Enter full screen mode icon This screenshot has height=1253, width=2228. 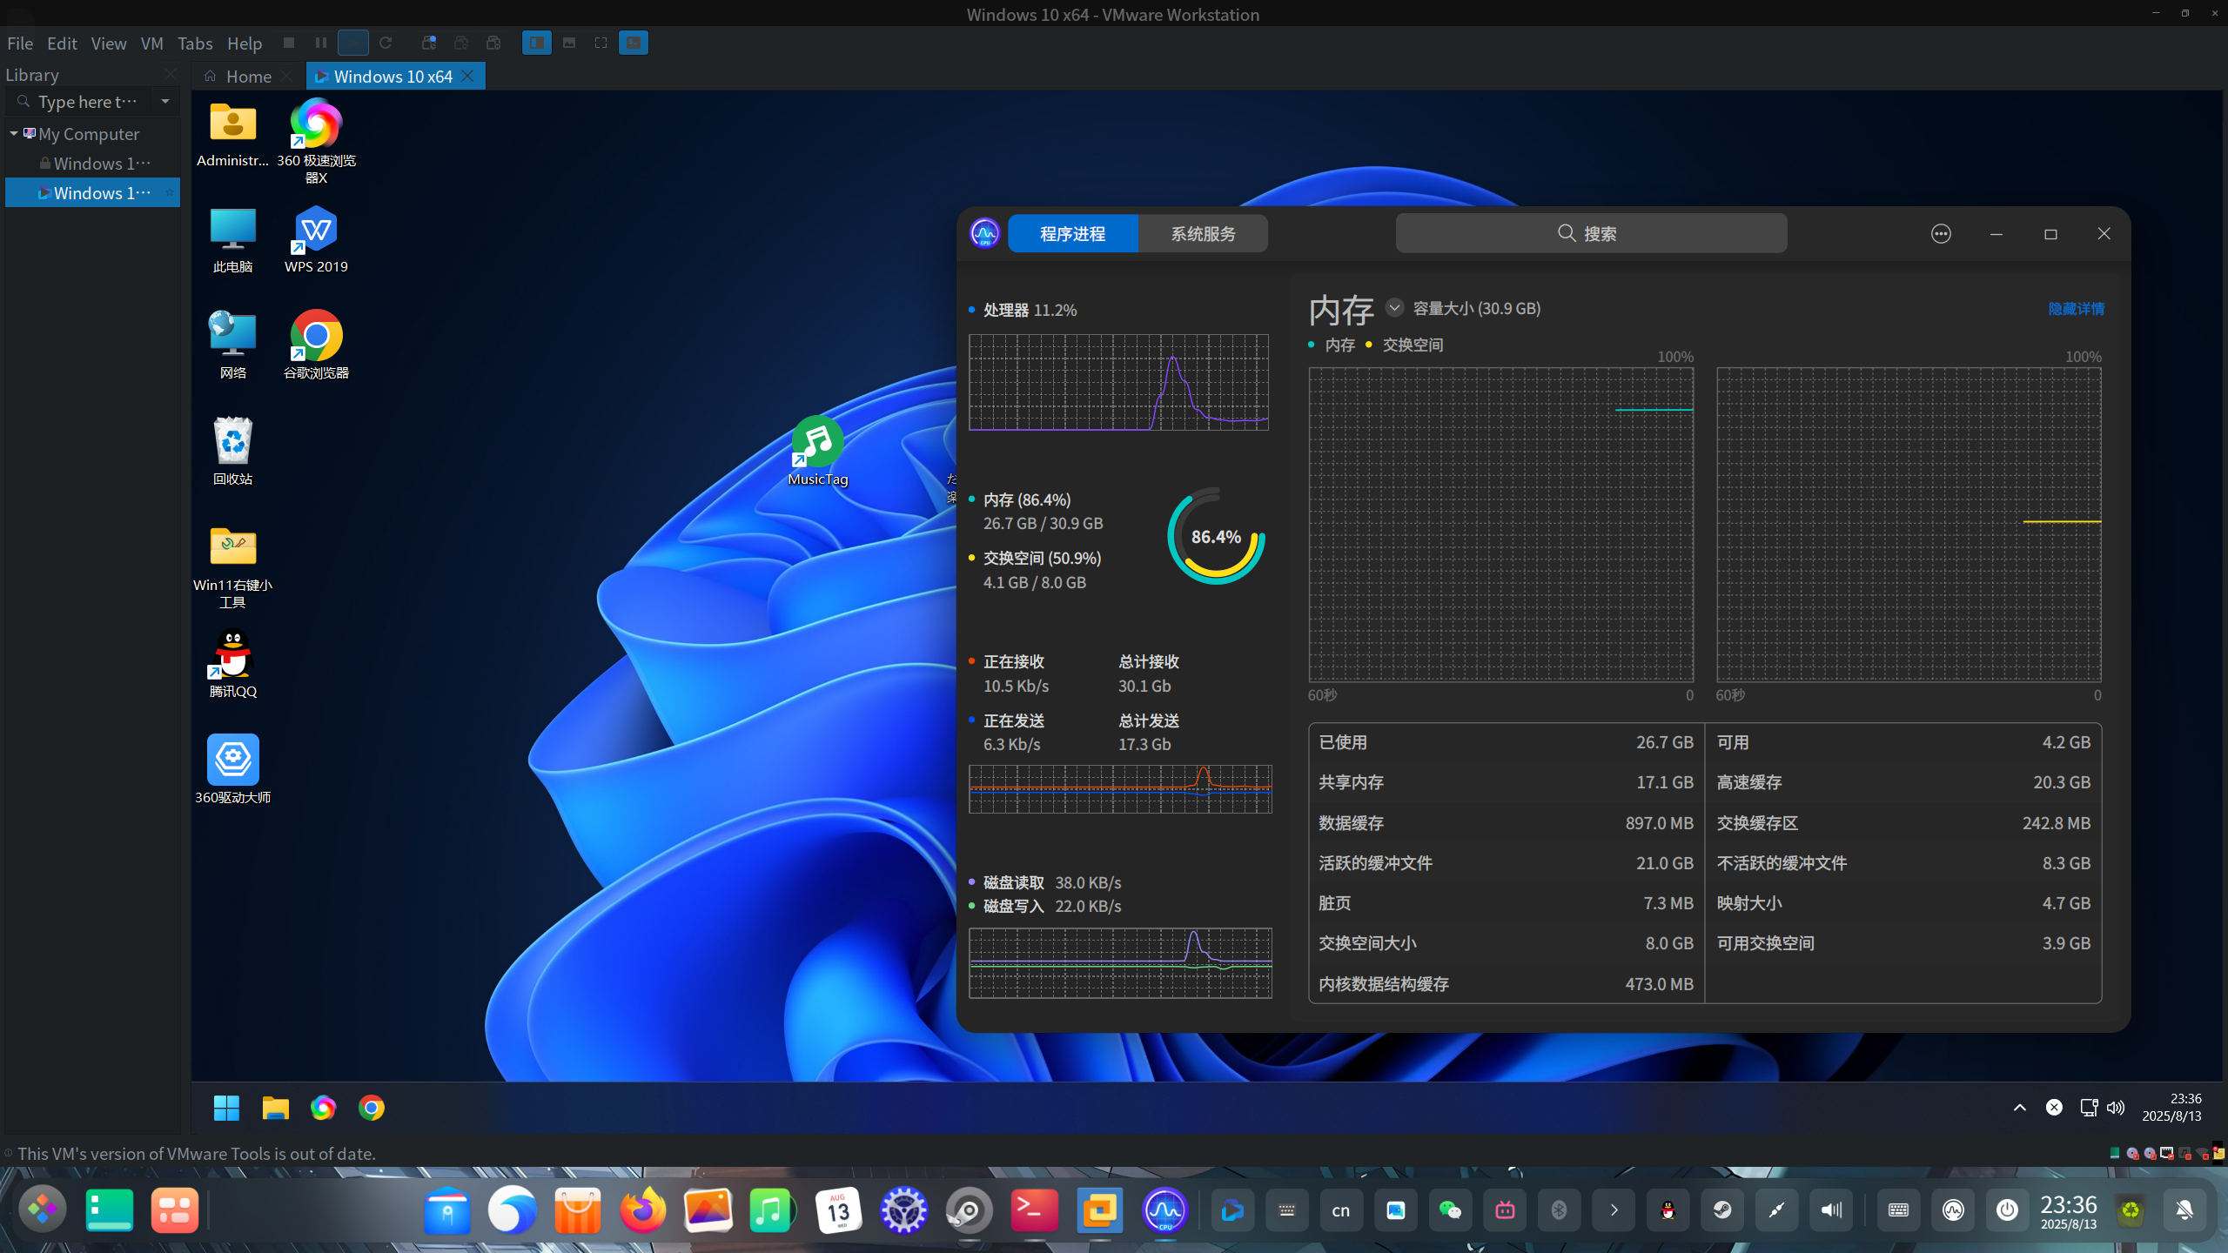601,43
